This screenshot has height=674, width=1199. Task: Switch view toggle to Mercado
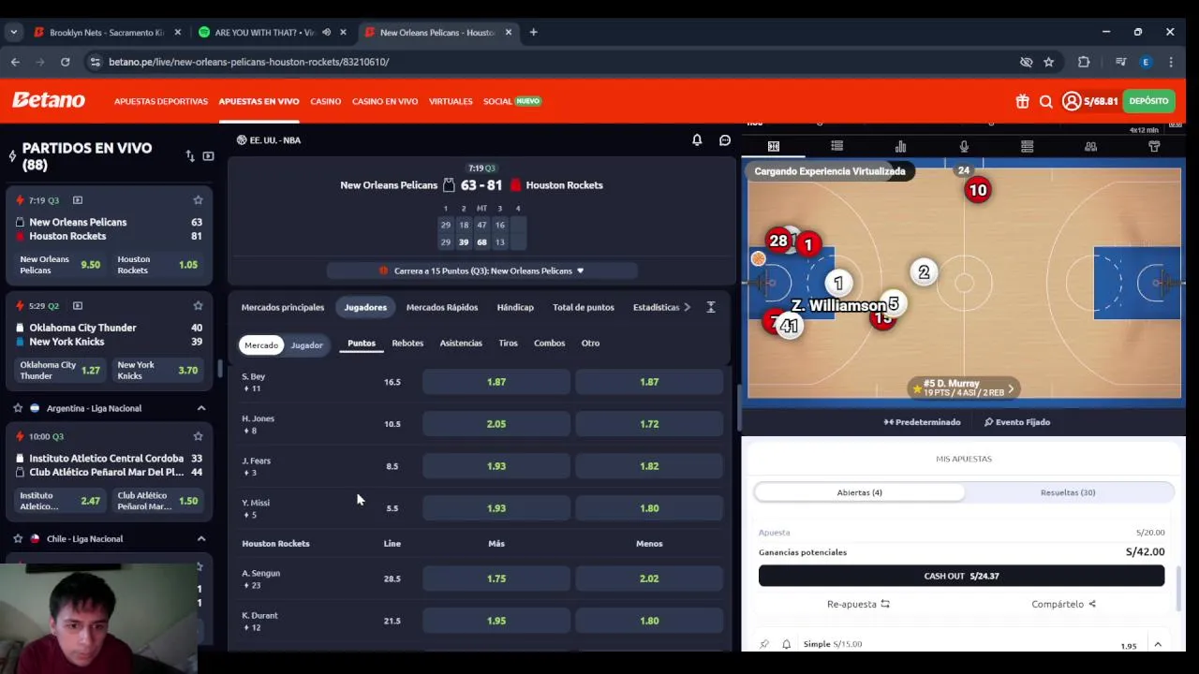pos(261,345)
